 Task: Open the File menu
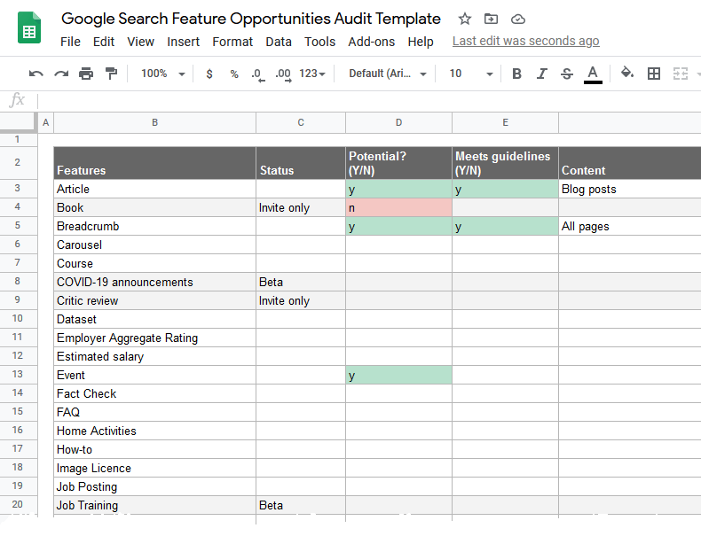71,42
